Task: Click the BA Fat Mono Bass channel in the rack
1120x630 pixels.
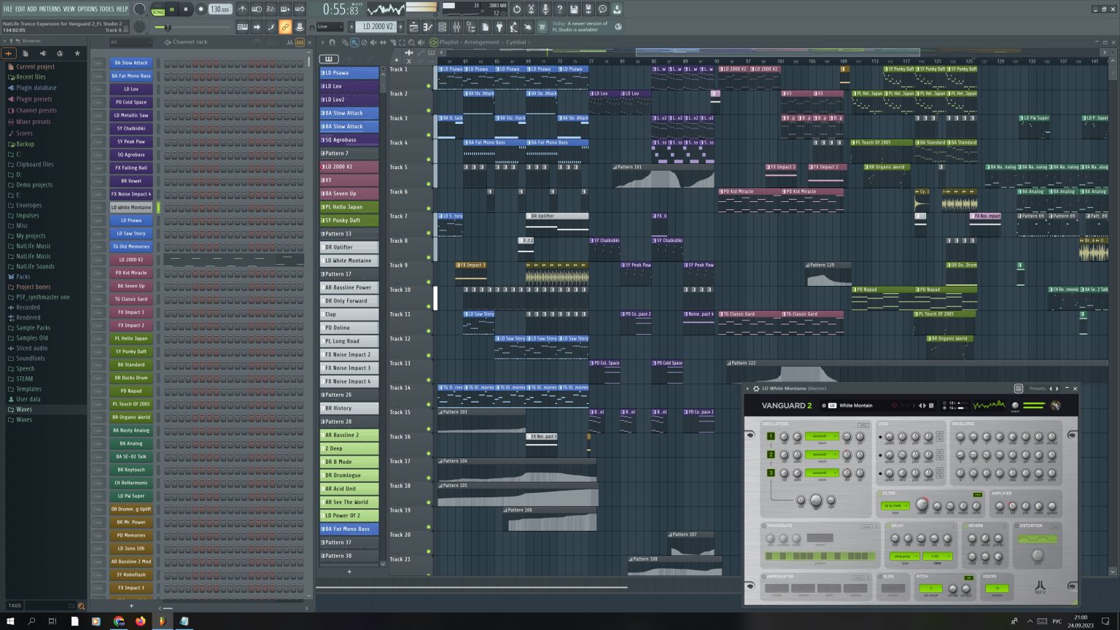Action: tap(130, 75)
